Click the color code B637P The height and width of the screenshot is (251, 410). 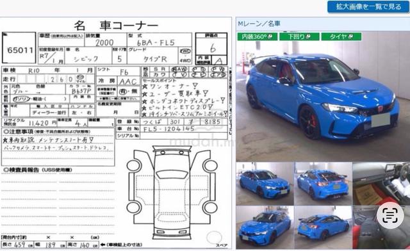(81, 91)
